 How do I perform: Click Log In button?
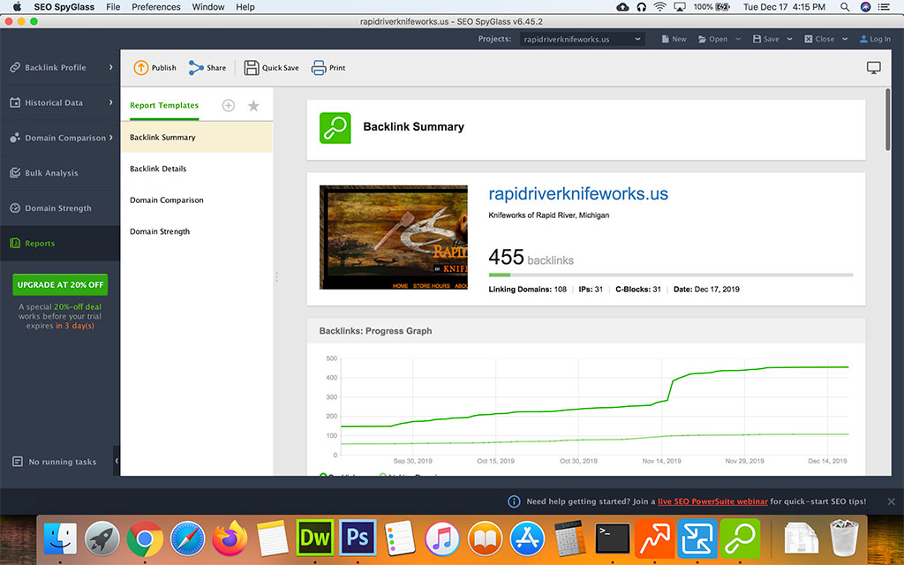pyautogui.click(x=875, y=39)
